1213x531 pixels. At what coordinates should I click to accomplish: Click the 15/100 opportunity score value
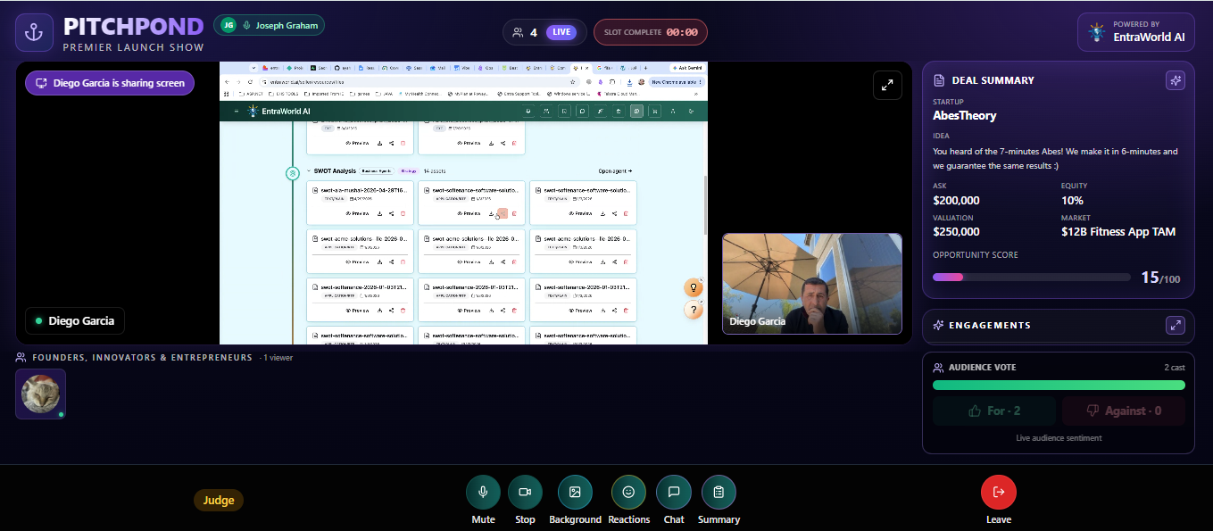1160,278
